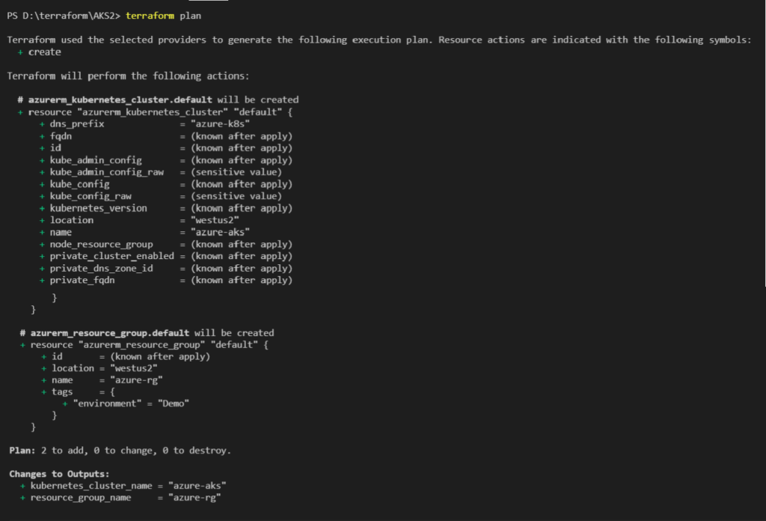This screenshot has height=521, width=766.
Task: Select the resource group name value "azure-rg"
Action: tap(138, 380)
